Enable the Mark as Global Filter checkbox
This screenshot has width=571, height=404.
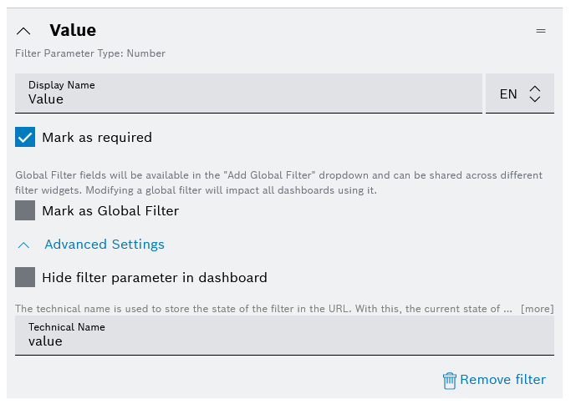[25, 211]
